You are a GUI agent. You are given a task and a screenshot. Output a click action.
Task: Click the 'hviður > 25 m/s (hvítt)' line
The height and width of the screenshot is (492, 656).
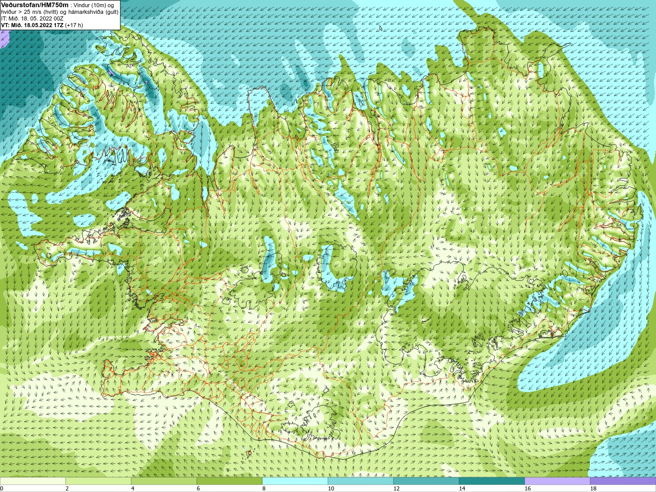[59, 11]
